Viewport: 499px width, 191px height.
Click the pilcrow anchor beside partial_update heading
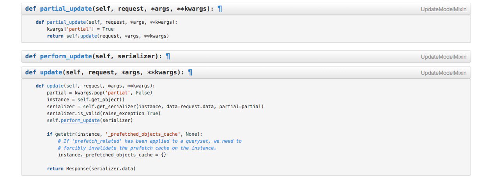220,9
